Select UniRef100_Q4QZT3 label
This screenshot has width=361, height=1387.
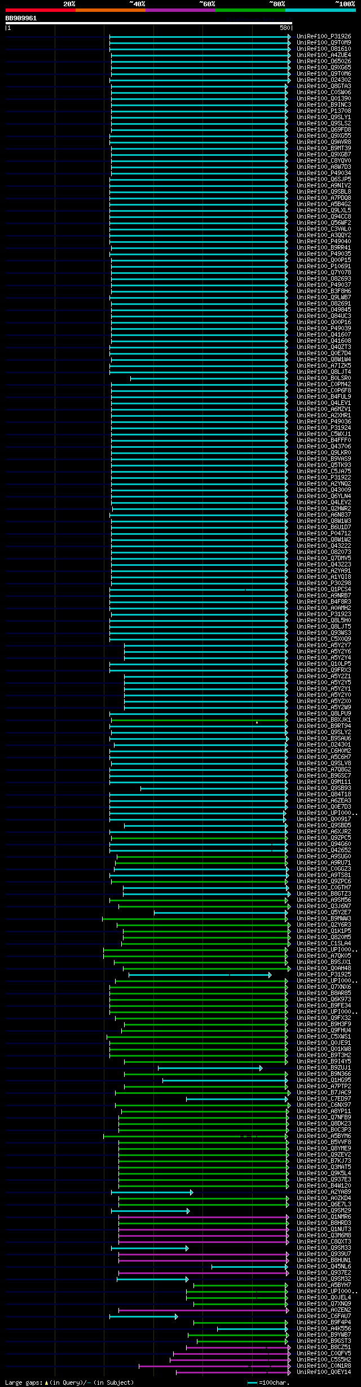click(324, 347)
